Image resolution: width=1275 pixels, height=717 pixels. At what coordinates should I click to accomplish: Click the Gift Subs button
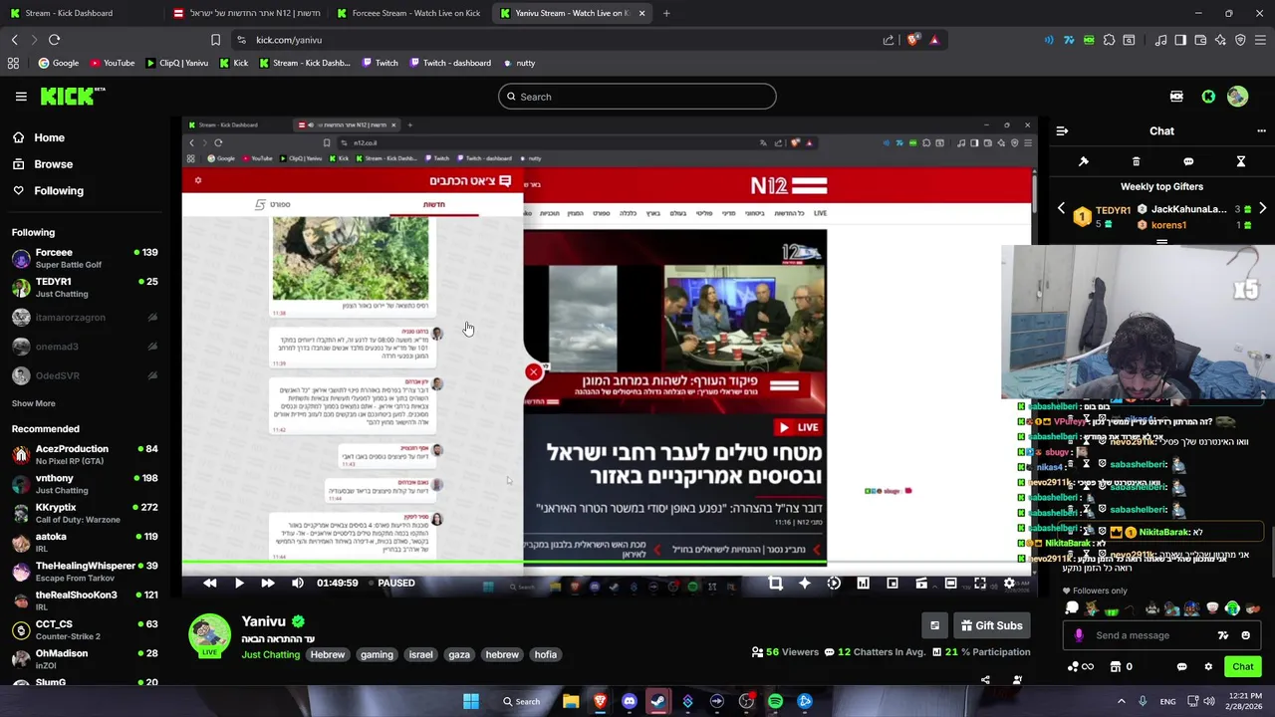pyautogui.click(x=991, y=625)
